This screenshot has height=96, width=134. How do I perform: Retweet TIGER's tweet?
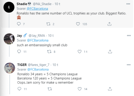pyautogui.click(x=50, y=89)
